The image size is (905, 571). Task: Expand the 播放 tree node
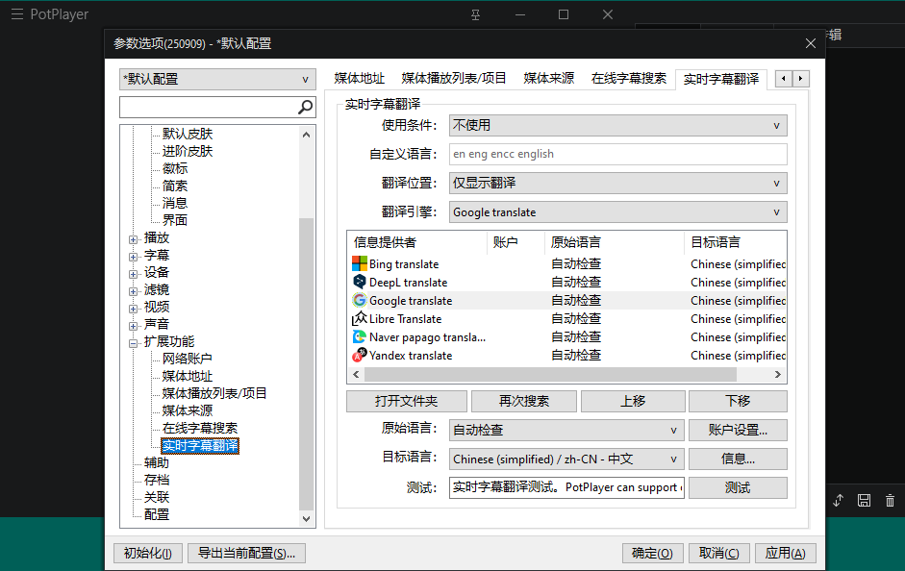134,239
